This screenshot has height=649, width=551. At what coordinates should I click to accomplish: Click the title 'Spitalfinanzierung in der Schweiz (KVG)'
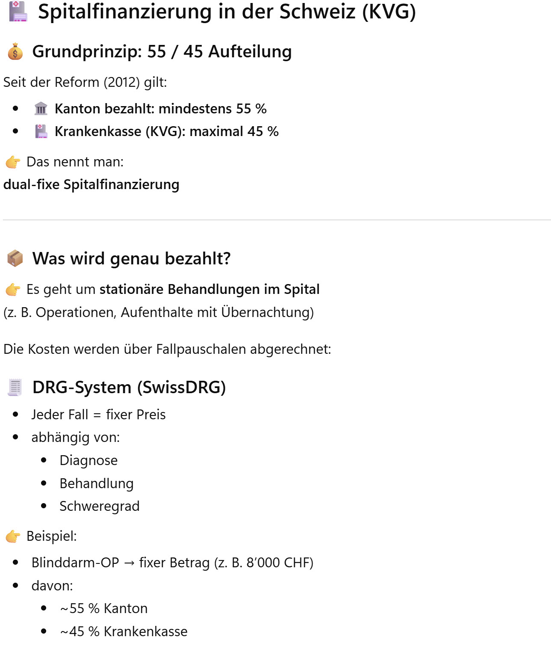pos(227,12)
